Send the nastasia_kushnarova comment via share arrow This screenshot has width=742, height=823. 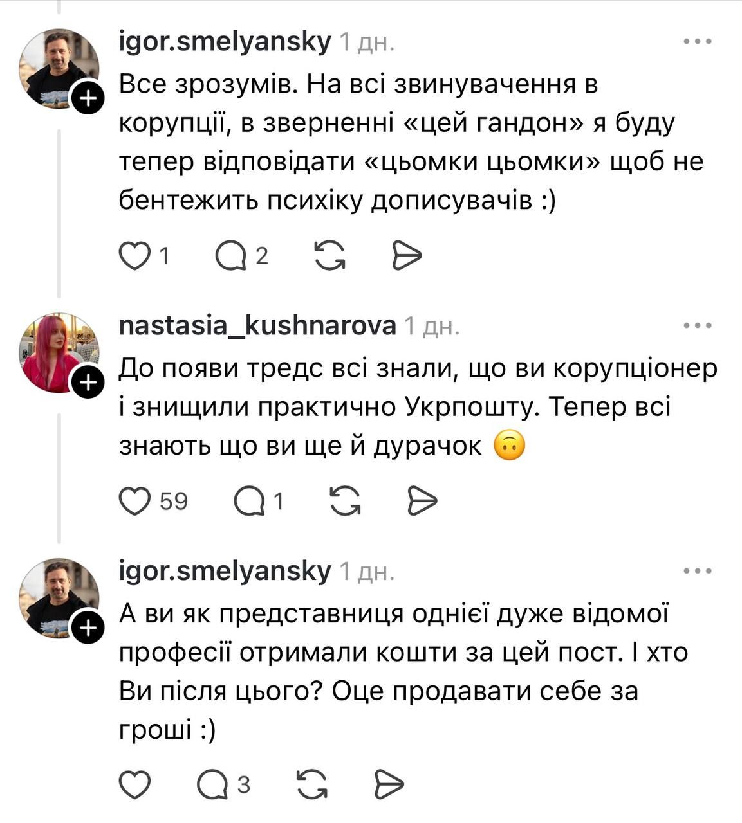(422, 502)
